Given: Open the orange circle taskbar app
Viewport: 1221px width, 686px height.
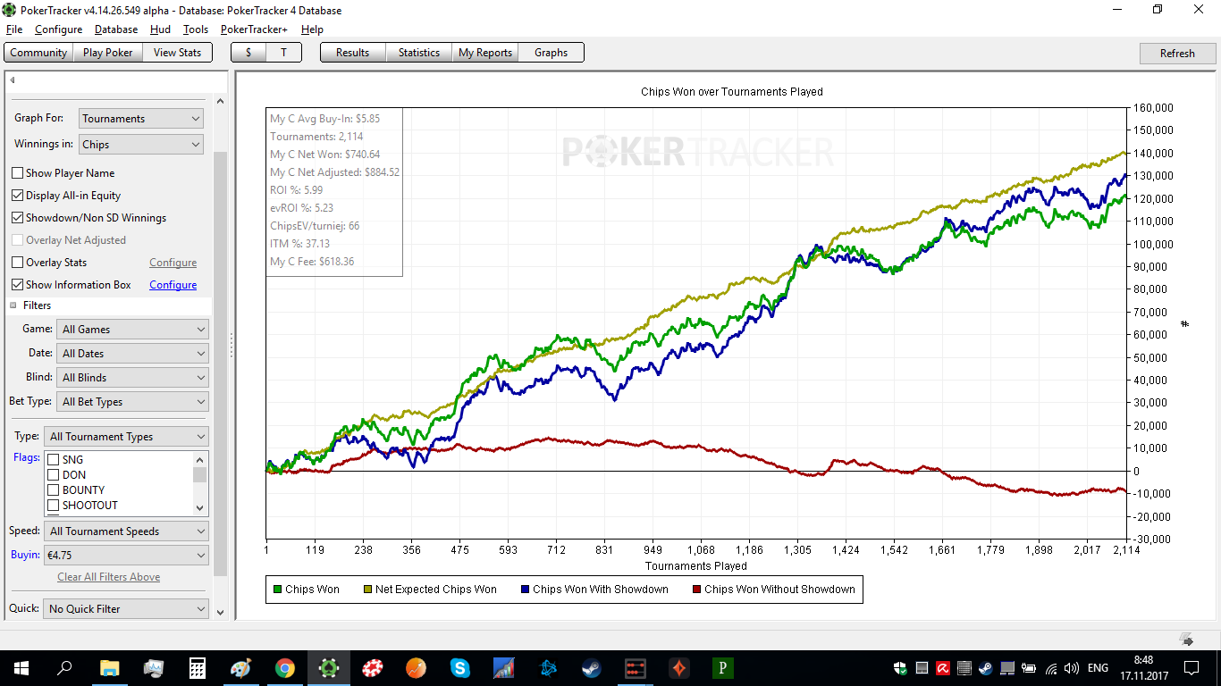Looking at the screenshot, I should click(417, 667).
